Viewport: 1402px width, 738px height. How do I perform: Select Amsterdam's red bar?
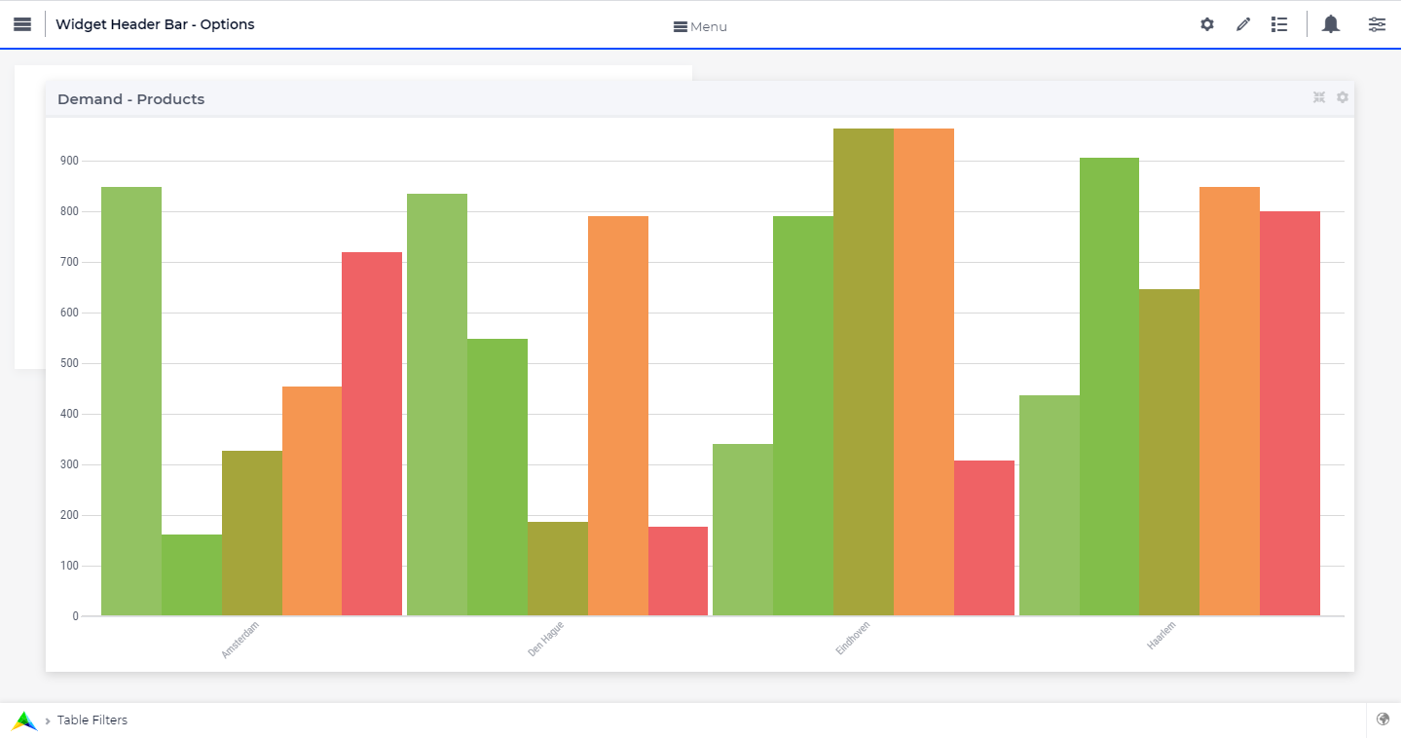coord(372,433)
